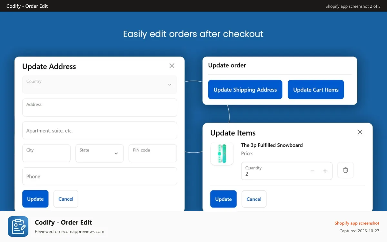Click "Captured 2026-10-27" text

pyautogui.click(x=359, y=231)
